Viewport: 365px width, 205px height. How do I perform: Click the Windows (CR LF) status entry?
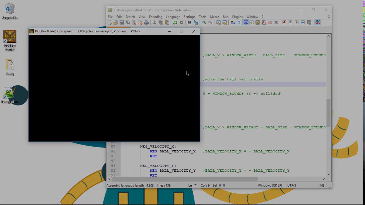(x=270, y=185)
